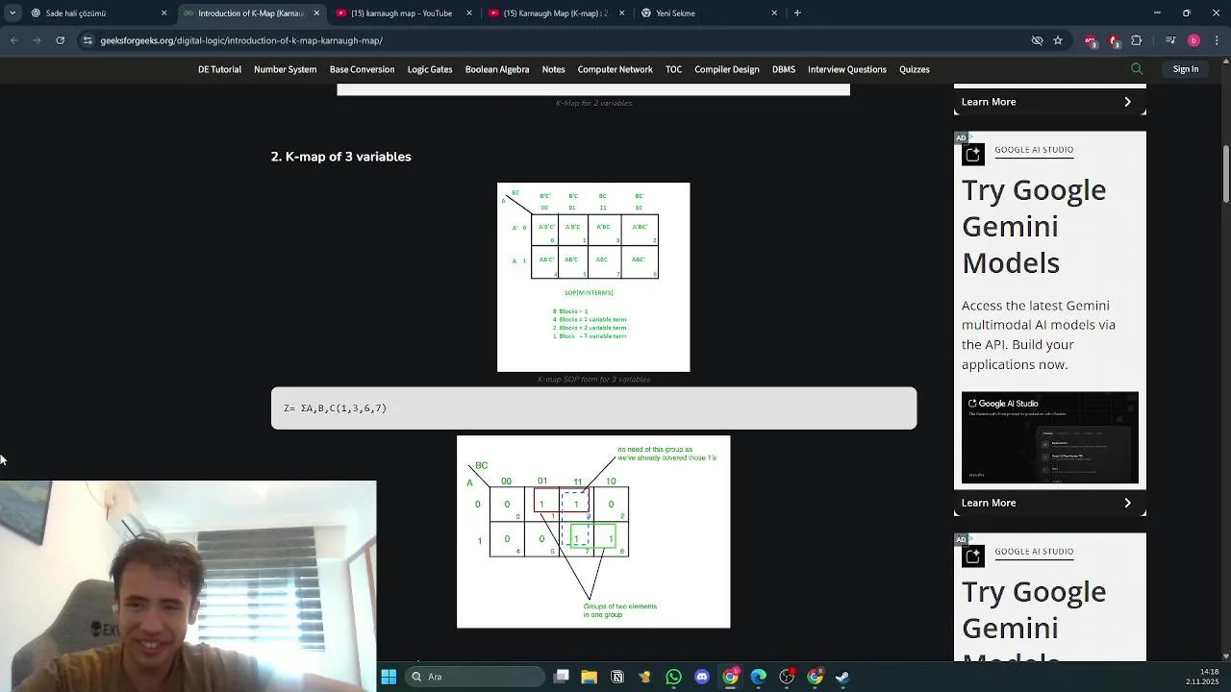Image resolution: width=1231 pixels, height=692 pixels.
Task: Open WhatsApp from the taskbar
Action: click(x=674, y=677)
